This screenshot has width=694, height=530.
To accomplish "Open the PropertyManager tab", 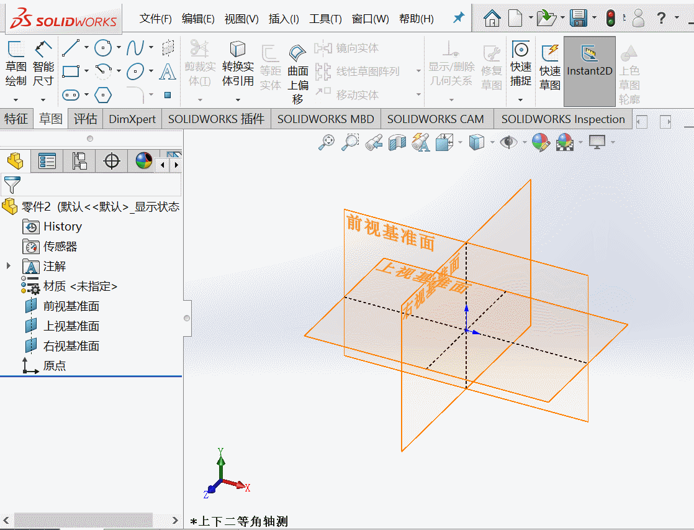I will point(47,160).
